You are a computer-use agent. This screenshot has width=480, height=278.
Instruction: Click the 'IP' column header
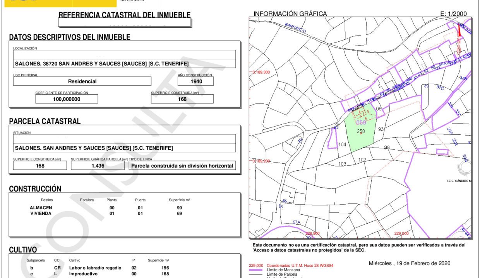[133, 260]
